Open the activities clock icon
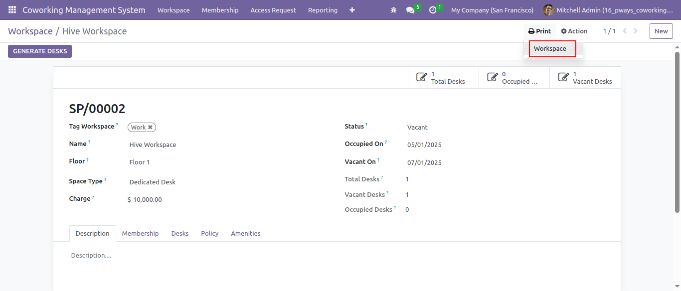The height and width of the screenshot is (291, 681). coord(433,10)
